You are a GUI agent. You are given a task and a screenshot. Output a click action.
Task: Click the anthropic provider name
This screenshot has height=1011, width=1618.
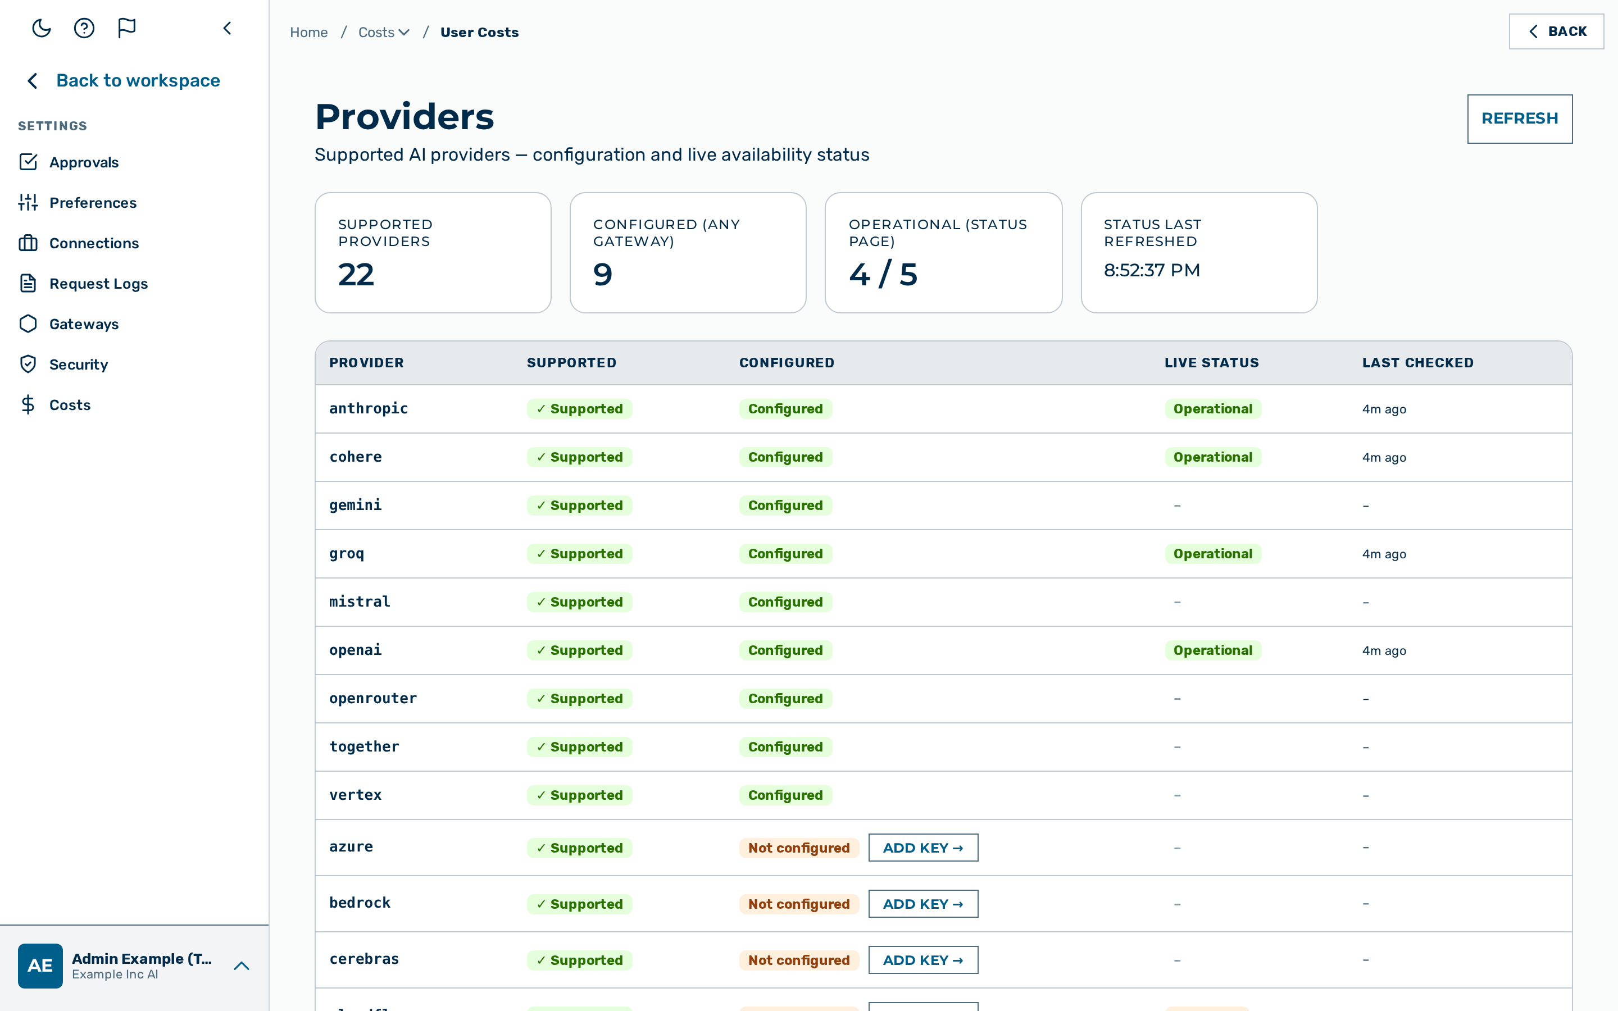(x=369, y=408)
